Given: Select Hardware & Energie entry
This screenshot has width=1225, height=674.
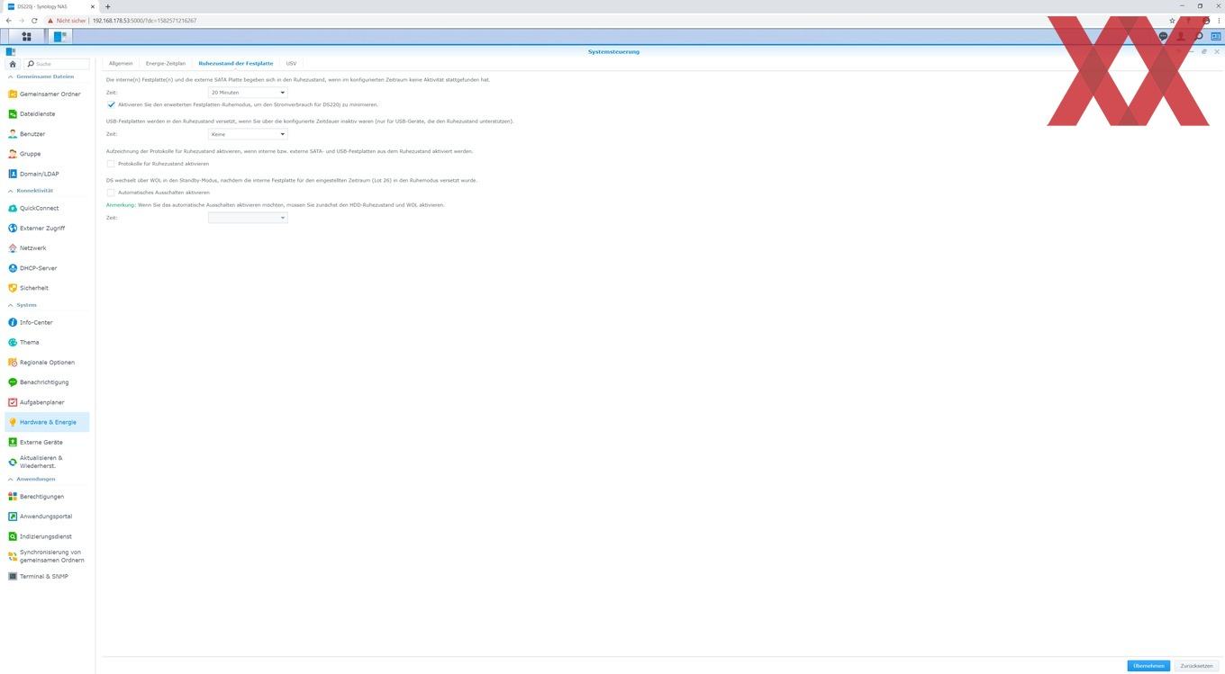Looking at the screenshot, I should tap(47, 422).
